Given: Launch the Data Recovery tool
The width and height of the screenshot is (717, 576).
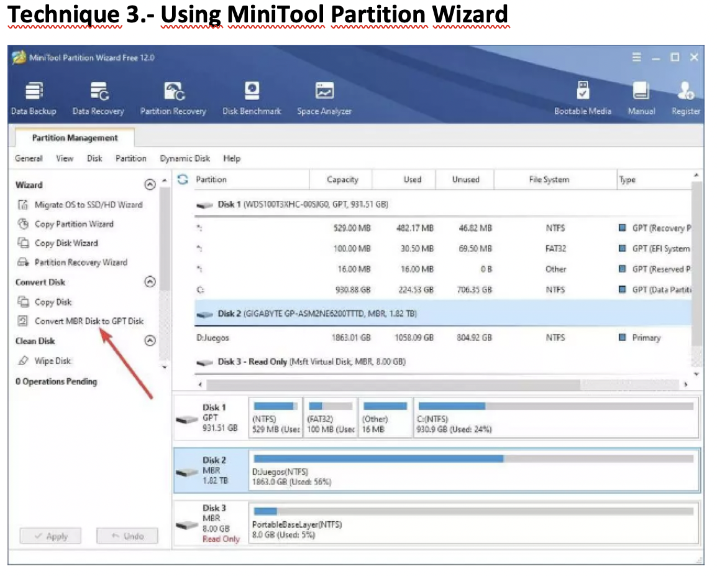Looking at the screenshot, I should click(98, 98).
